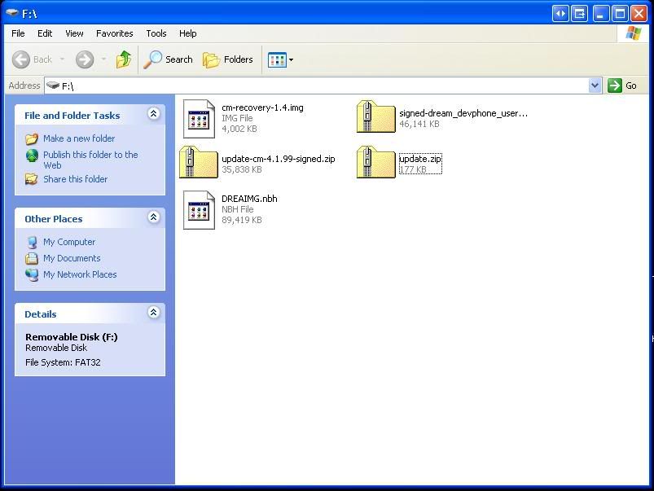Select update-cm-4.1.99-signed.zip folder icon
This screenshot has height=491, width=654.
[x=199, y=163]
